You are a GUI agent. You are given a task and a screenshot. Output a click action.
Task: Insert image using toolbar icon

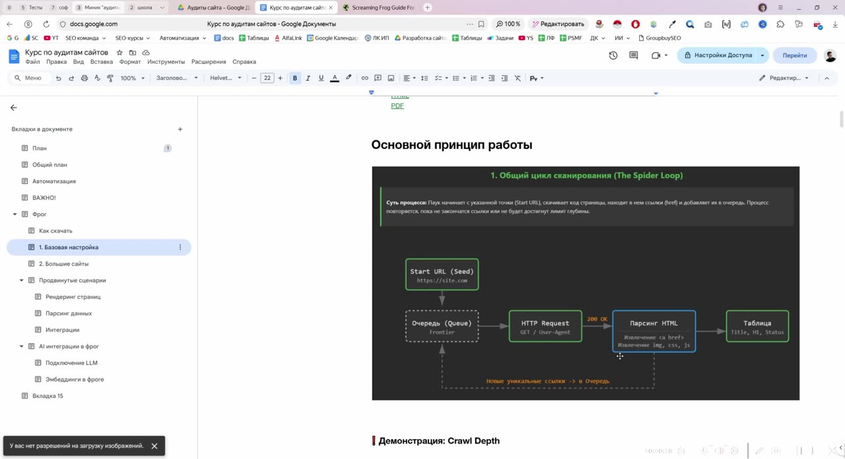point(391,78)
